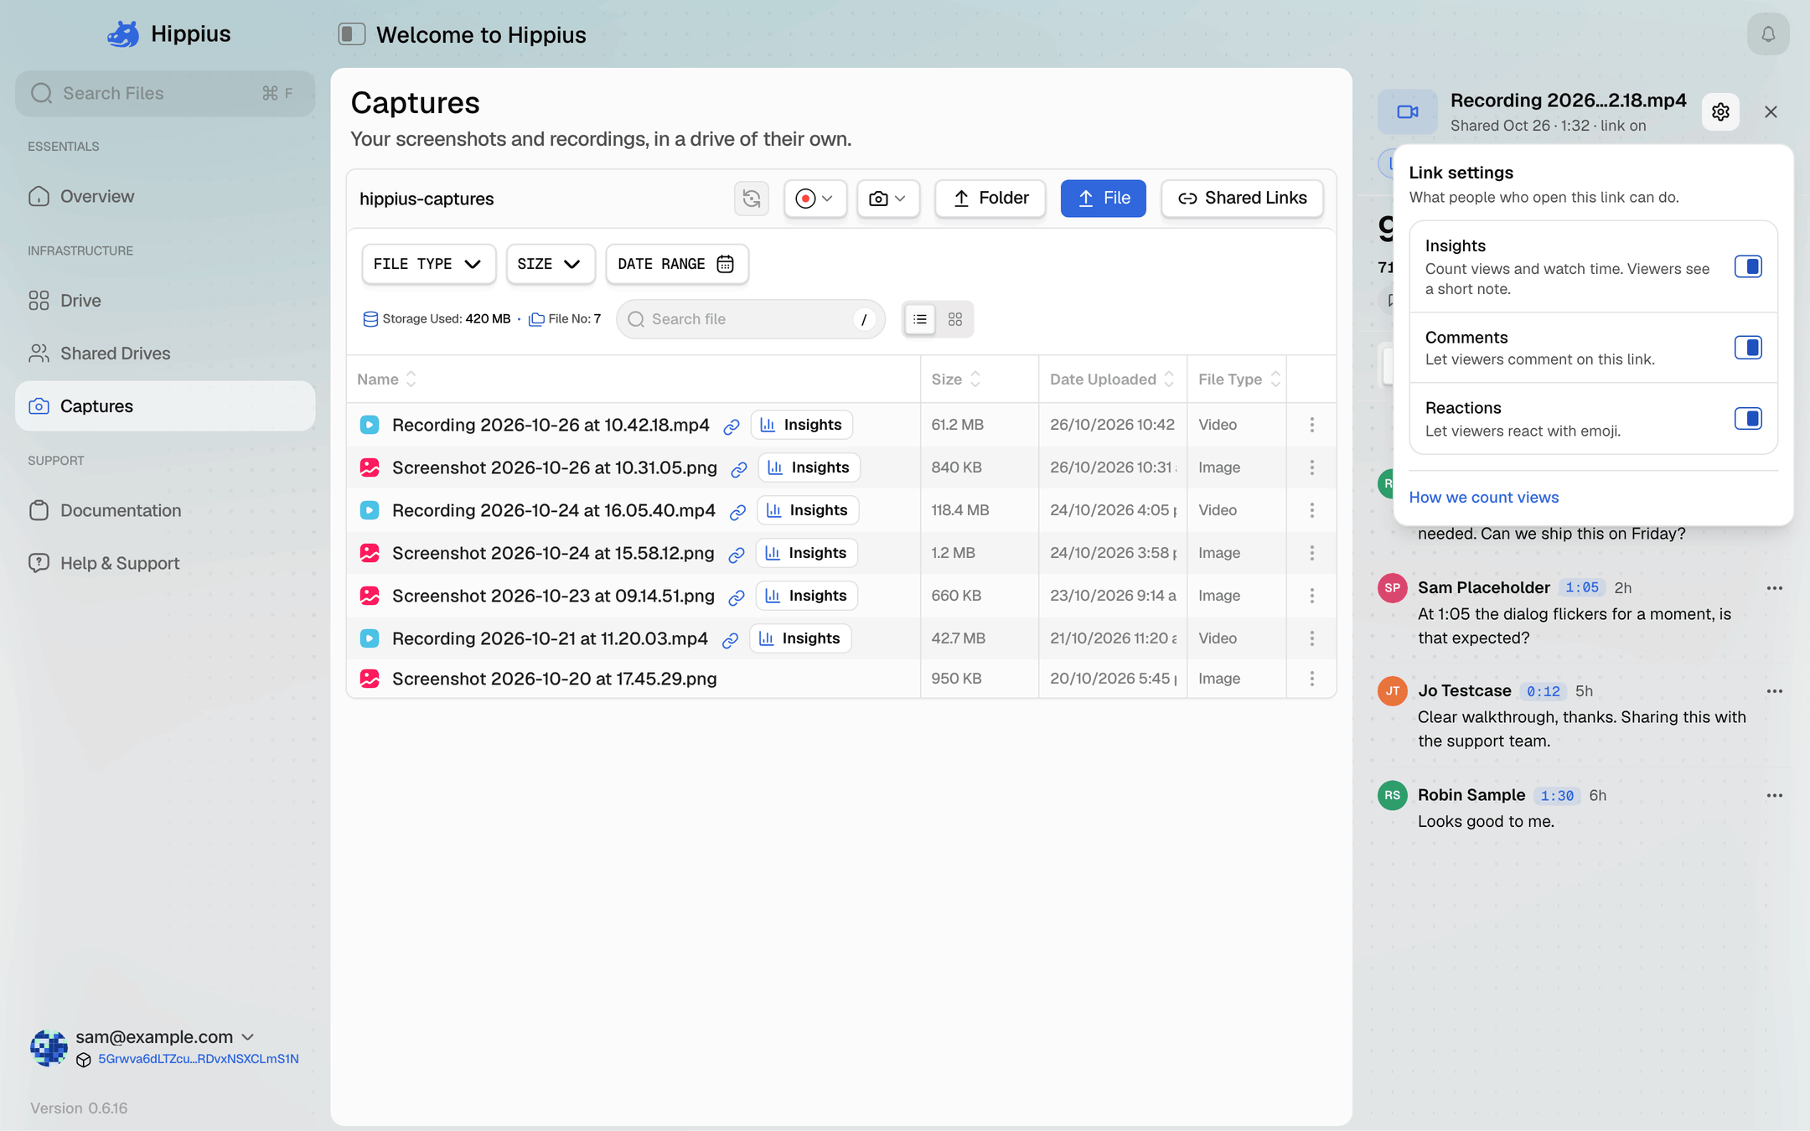1810x1131 pixels.
Task: Open row menu for Screenshot 17.45.29.png
Action: [x=1312, y=679]
